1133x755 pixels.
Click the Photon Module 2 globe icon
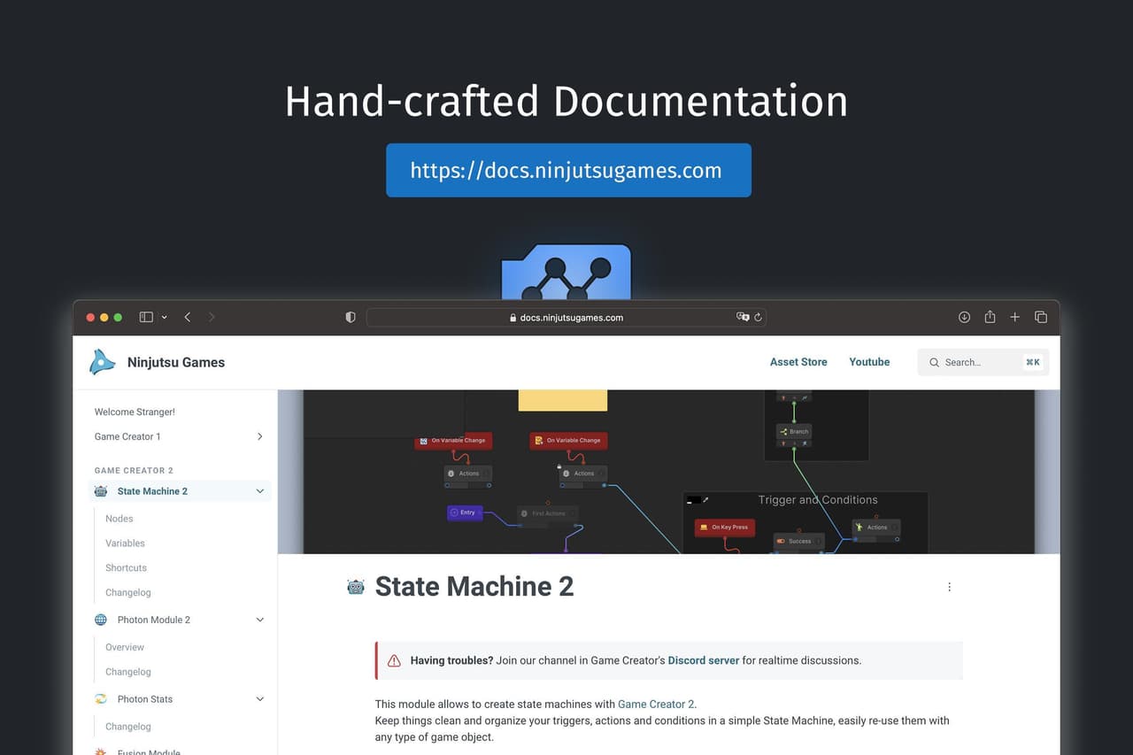[x=101, y=620]
